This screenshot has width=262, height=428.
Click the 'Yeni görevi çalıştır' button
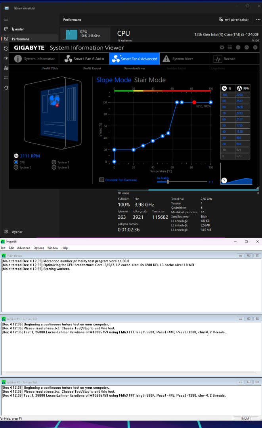coord(234,20)
